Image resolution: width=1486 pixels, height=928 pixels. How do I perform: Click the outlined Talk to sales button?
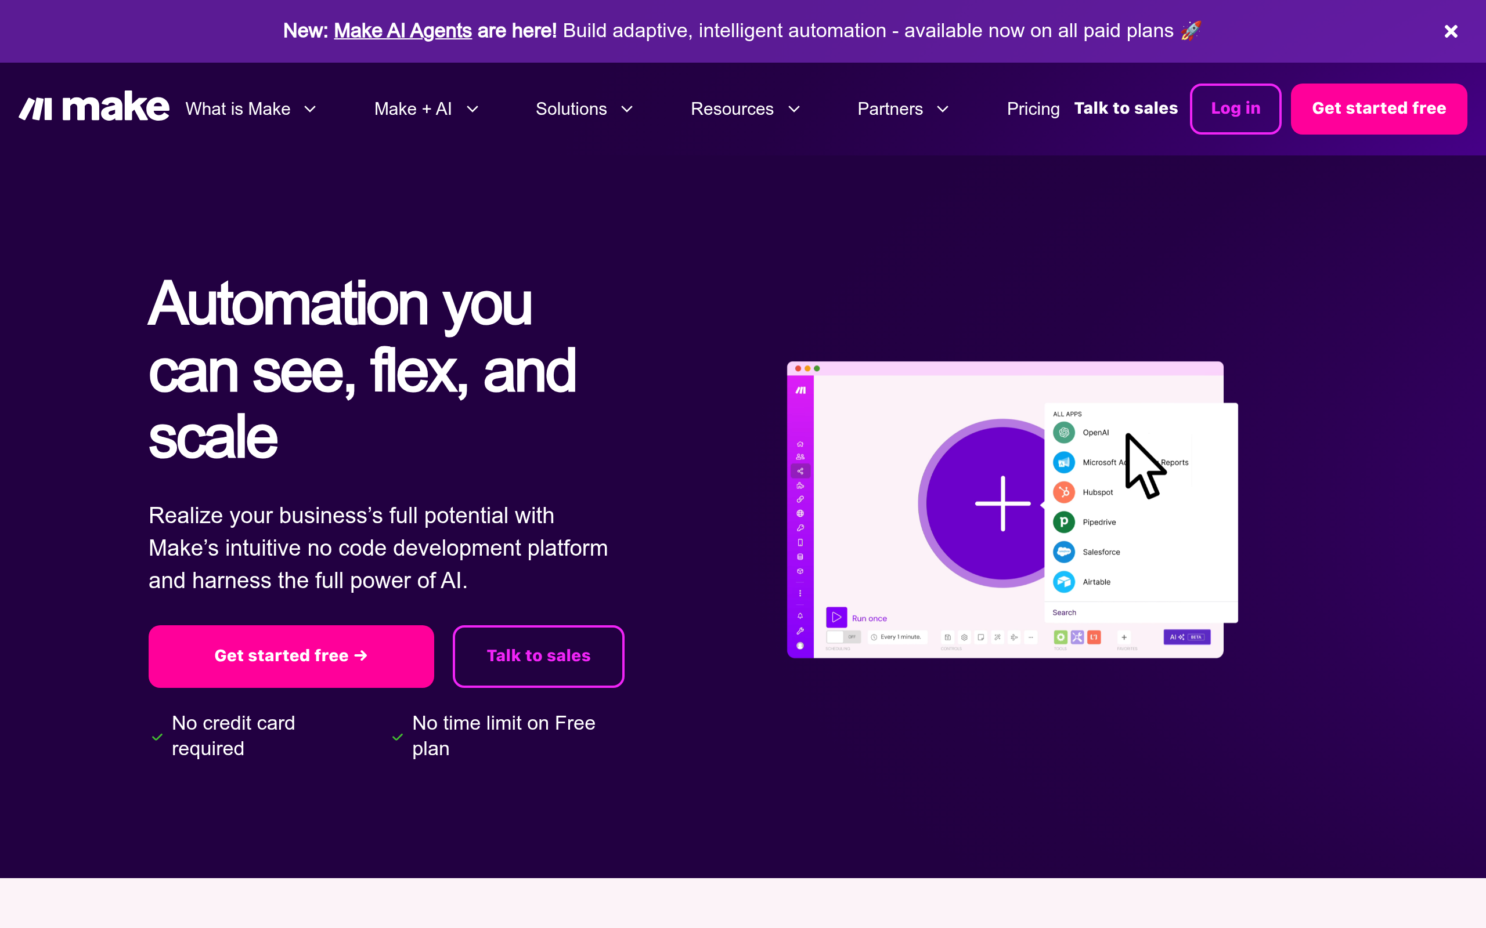tap(538, 656)
